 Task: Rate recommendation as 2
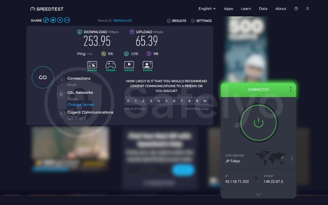point(143,101)
